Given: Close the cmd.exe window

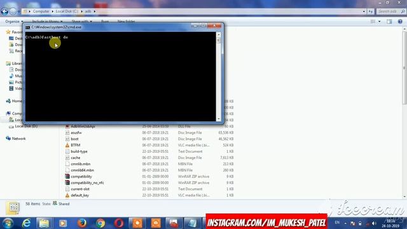Looking at the screenshot, I should coord(214,25).
